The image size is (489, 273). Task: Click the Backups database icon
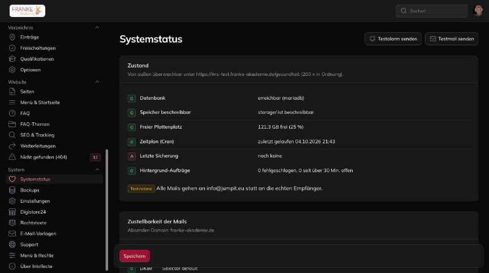tap(12, 190)
